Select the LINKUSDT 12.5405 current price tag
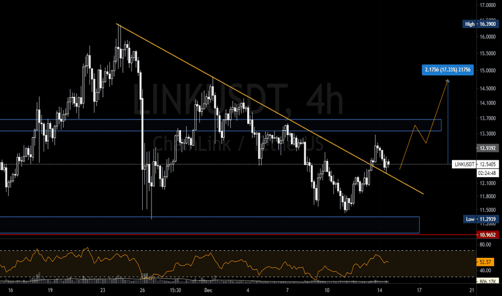The height and width of the screenshot is (296, 502). (476, 165)
